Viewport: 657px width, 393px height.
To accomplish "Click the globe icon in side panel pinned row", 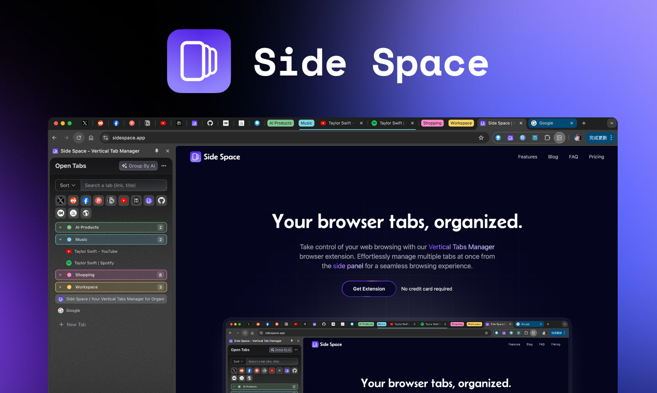I will point(86,213).
